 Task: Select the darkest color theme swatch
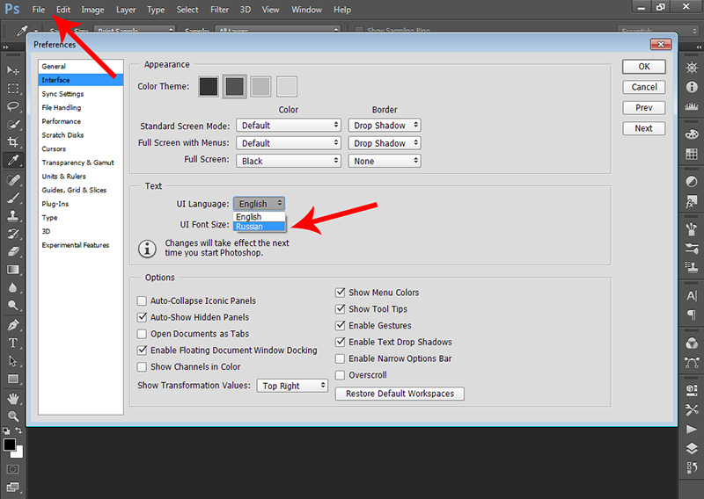pos(208,86)
